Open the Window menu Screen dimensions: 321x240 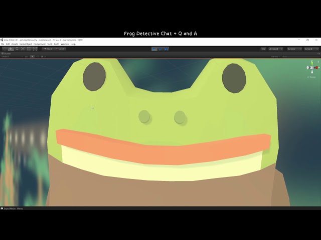tap(65, 44)
